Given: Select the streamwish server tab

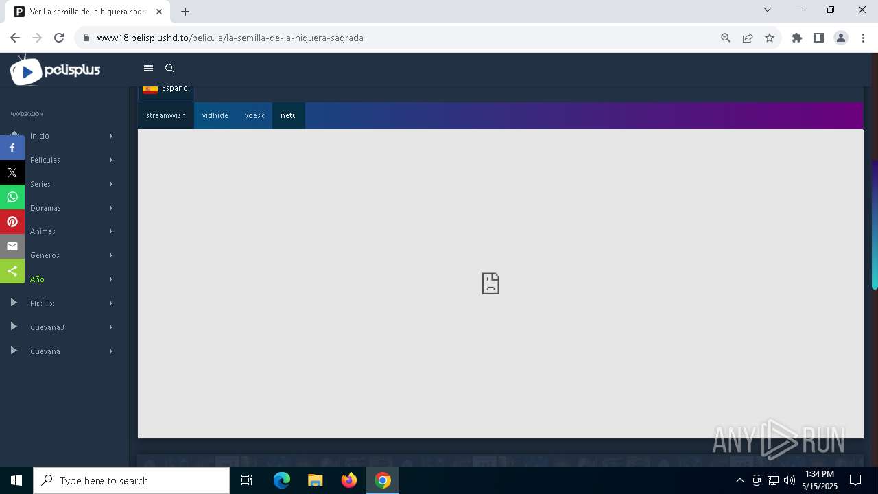Looking at the screenshot, I should coord(166,115).
